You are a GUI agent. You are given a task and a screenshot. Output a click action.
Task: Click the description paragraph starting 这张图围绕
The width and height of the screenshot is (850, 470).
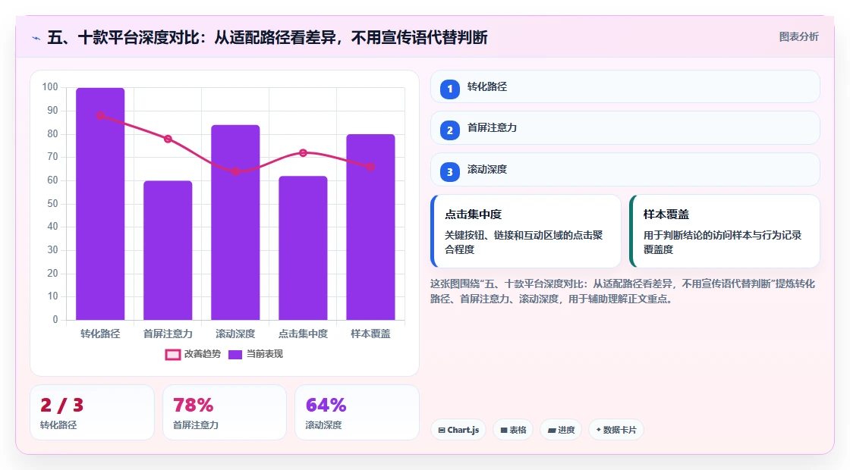(623, 291)
